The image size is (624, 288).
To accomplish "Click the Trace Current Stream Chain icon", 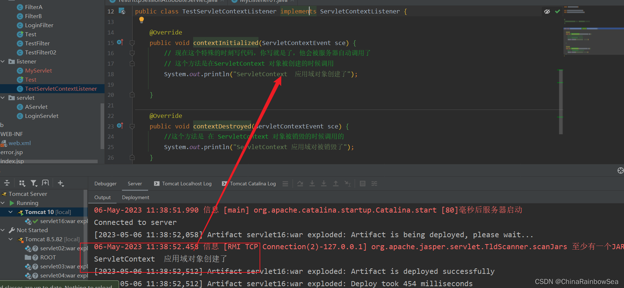I will (x=374, y=184).
